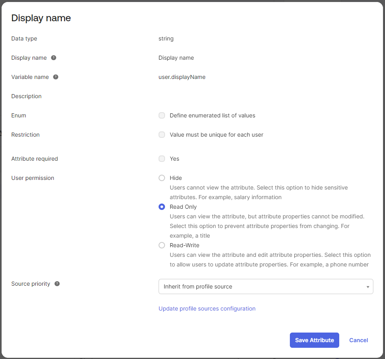The image size is (385, 359).
Task: Click the string data type value
Action: tap(166, 38)
